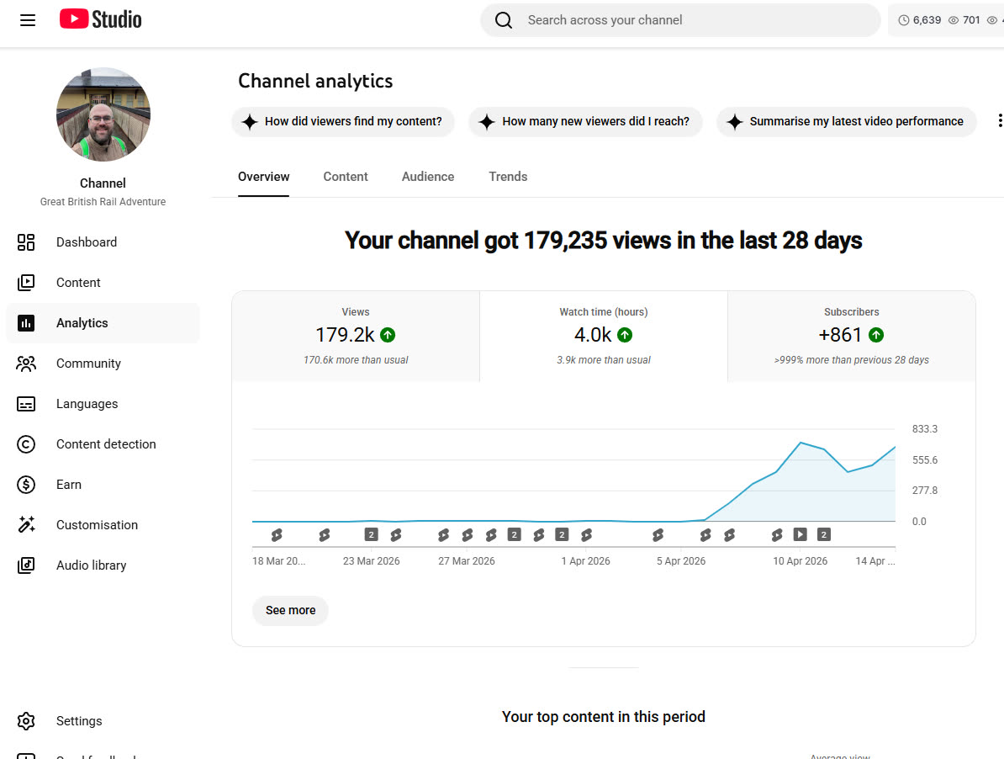This screenshot has width=1004, height=759.
Task: Click the clock icon beside 6,639
Action: pos(903,20)
